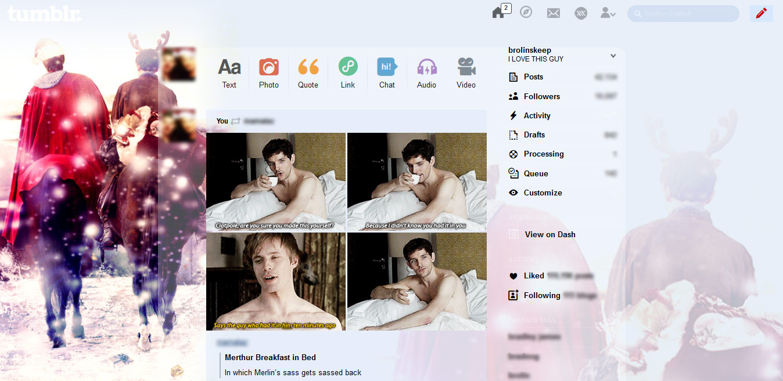Click the 'You' label in post header
The image size is (783, 381).
(222, 121)
